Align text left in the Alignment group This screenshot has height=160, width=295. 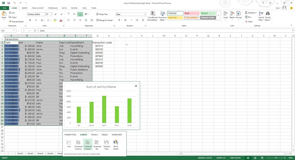(x=68, y=20)
